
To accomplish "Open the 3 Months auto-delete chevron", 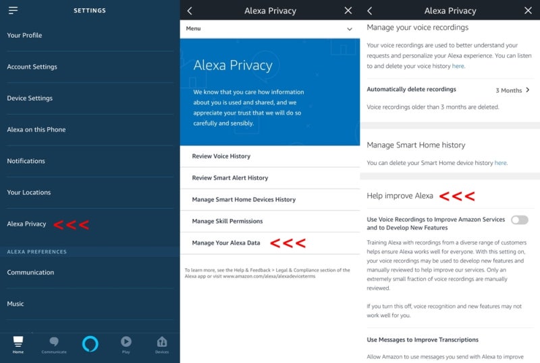I will point(528,90).
